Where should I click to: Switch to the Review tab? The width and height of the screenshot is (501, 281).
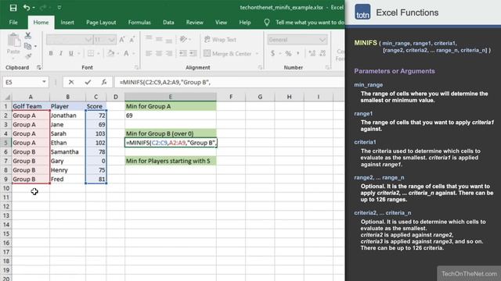coord(195,23)
